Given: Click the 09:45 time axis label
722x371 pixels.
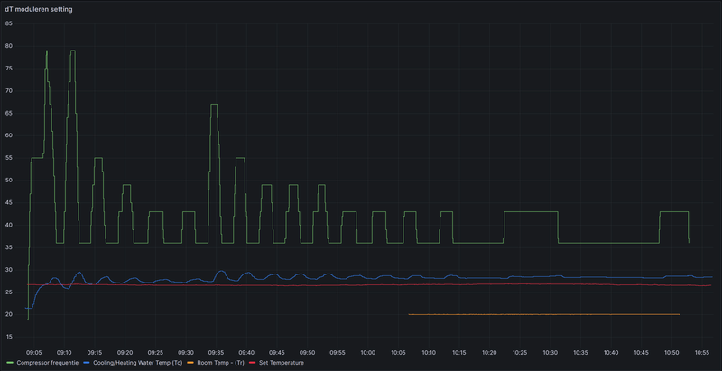Looking at the screenshot, I should tap(277, 353).
